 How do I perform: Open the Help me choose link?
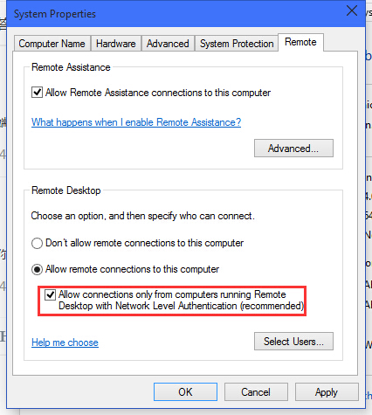[65, 342]
